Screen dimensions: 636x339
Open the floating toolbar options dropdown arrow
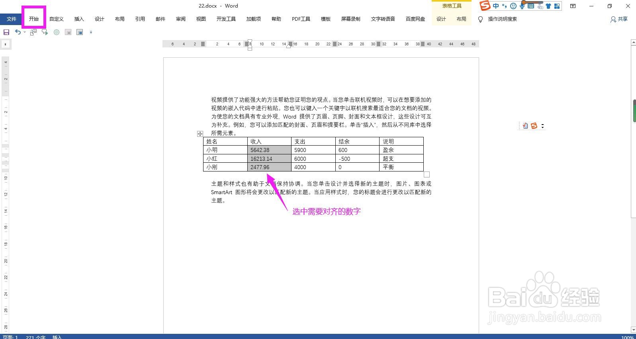click(542, 126)
